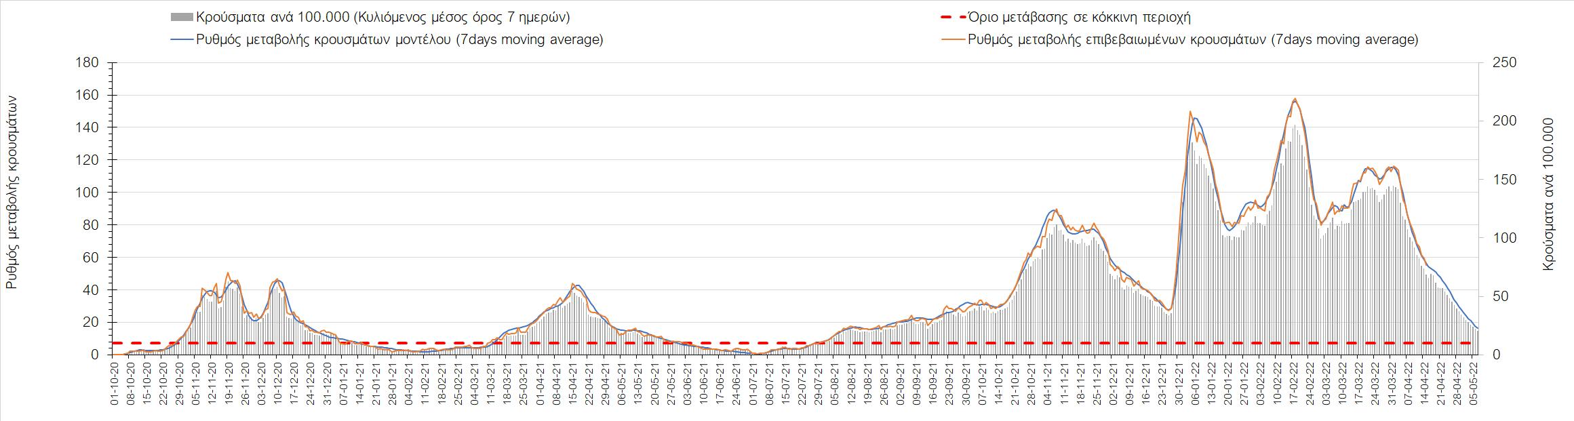Click the orange line legend marker
1574x421 pixels.
click(952, 40)
